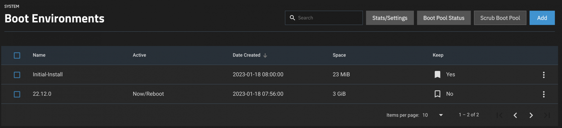The width and height of the screenshot is (562, 128).
Task: Check the select-all checkbox in header
Action: click(17, 55)
